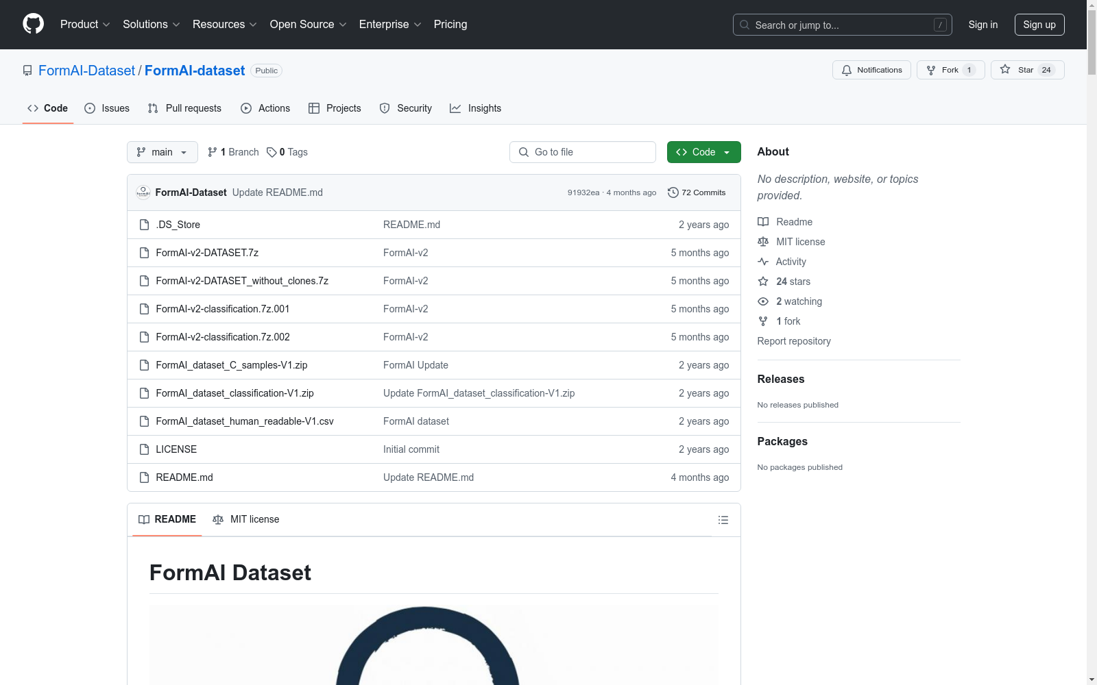Open FormAI-v2-classification.7z.001 file
This screenshot has height=685, width=1097.
point(223,309)
